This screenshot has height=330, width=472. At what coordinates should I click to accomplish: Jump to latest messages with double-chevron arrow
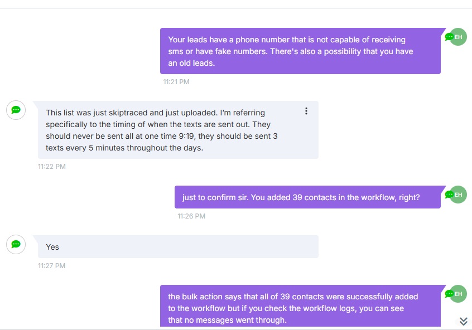coord(464,321)
